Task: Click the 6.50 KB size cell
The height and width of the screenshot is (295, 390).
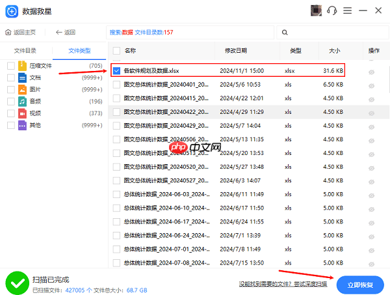Action: point(333,85)
